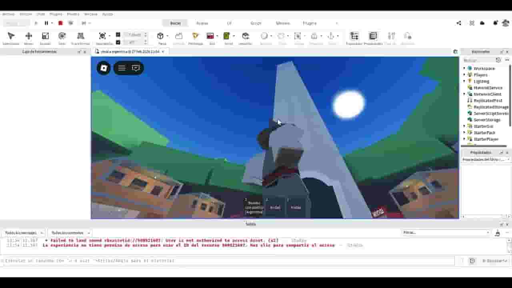Activate the Rotate tool
Image resolution: width=512 pixels, height=288 pixels.
point(62,36)
